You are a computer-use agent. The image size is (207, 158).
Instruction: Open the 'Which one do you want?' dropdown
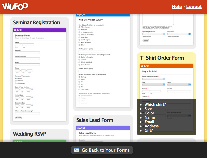click(x=154, y=79)
